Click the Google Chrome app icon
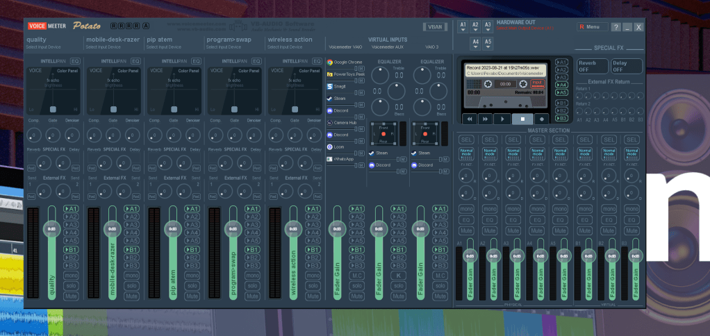 (x=329, y=62)
